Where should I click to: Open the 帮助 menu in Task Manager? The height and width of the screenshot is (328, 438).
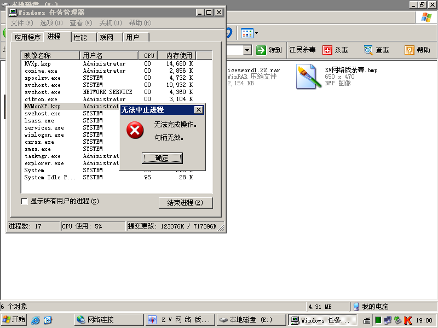[x=140, y=23]
